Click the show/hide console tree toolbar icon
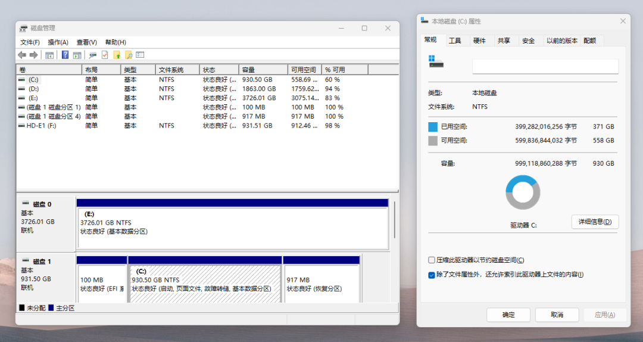This screenshot has height=342, width=643. [x=49, y=55]
